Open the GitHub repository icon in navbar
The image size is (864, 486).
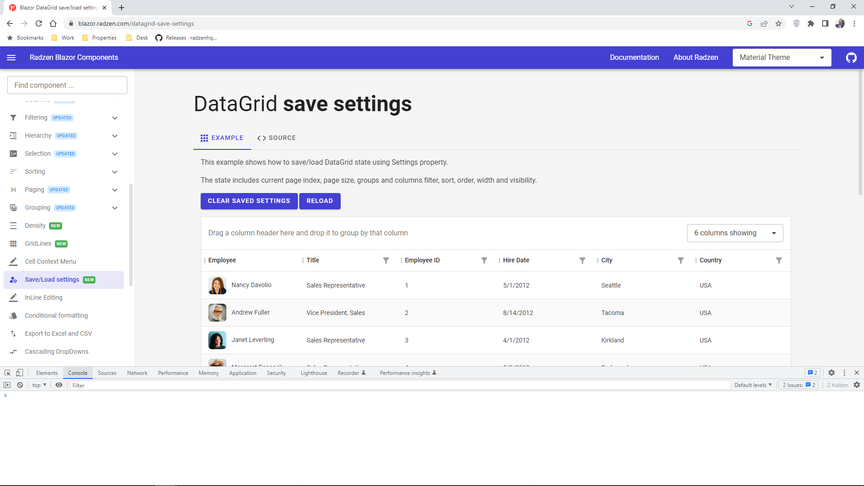(x=851, y=57)
